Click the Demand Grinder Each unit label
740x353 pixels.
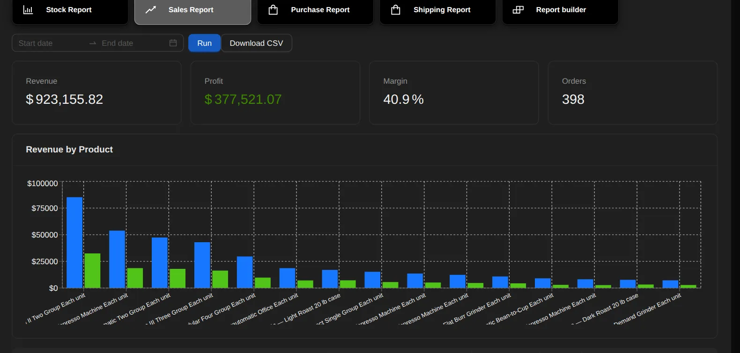(x=646, y=310)
